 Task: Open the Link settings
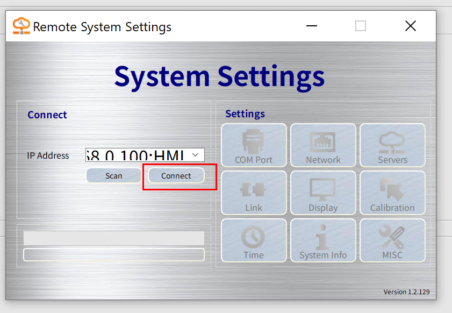[x=254, y=193]
